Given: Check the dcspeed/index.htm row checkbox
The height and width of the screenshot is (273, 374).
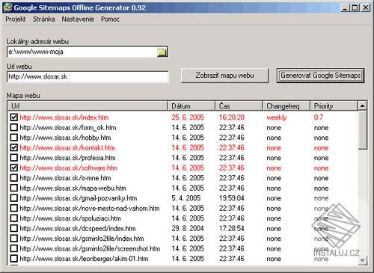Looking at the screenshot, I should coord(14,228).
